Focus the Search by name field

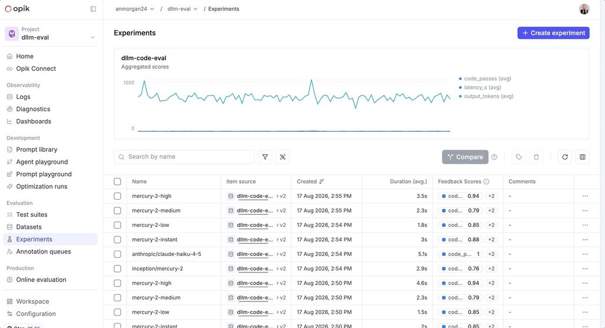[x=184, y=157]
